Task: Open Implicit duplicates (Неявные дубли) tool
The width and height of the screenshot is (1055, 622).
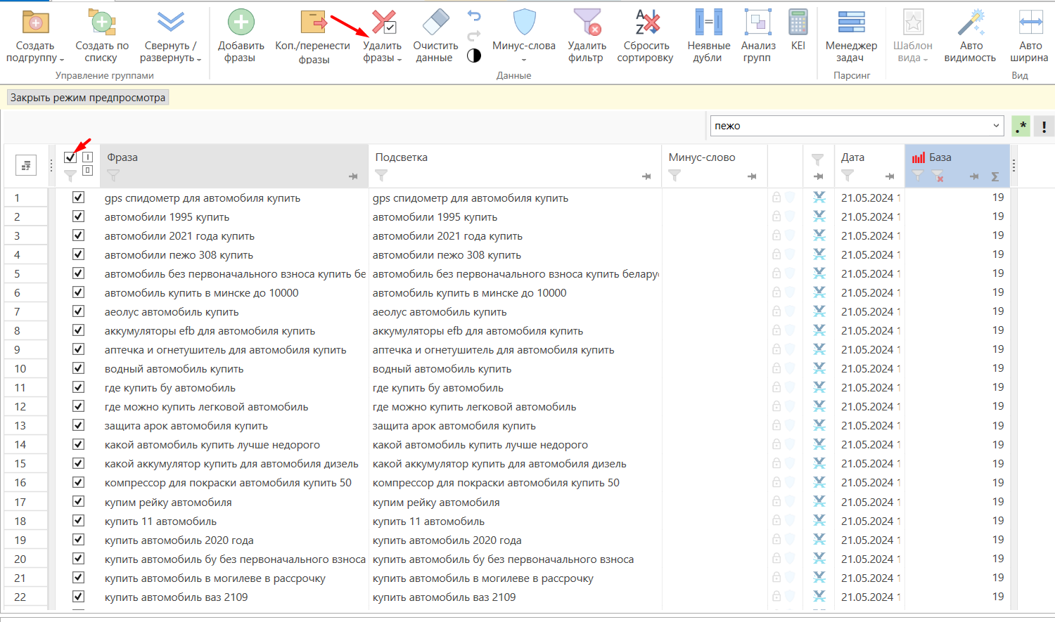Action: pos(708,22)
